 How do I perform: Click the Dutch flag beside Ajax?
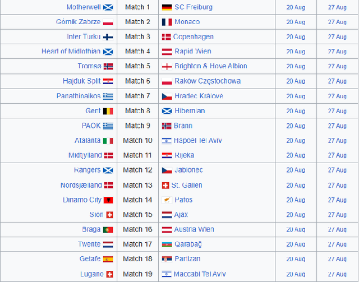point(167,215)
